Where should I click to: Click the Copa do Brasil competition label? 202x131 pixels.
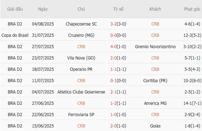15,35
